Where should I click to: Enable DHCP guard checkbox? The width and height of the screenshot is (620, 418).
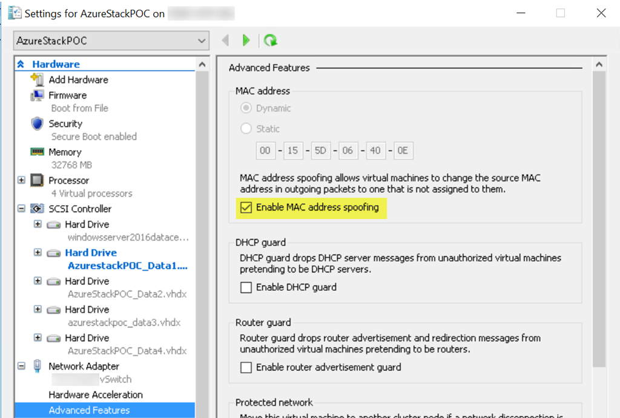click(x=246, y=287)
